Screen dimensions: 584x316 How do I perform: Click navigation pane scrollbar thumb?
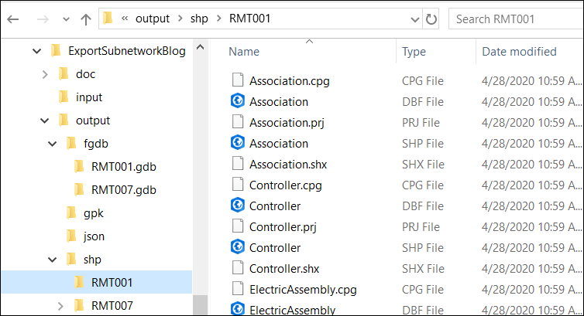pos(200,305)
